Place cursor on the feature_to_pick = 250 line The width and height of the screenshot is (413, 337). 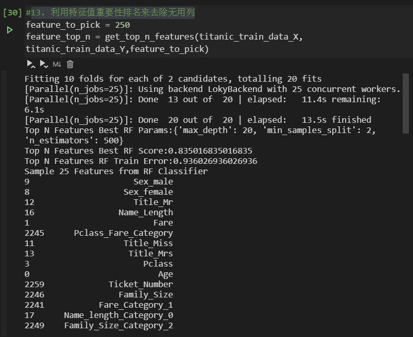point(78,25)
